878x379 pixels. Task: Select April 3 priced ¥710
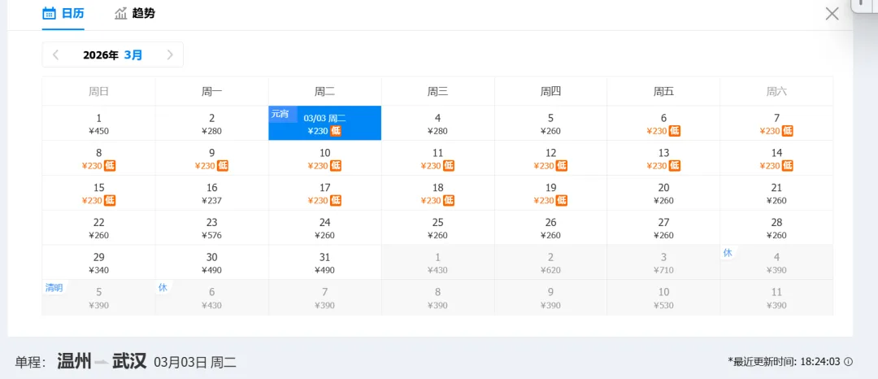point(663,264)
